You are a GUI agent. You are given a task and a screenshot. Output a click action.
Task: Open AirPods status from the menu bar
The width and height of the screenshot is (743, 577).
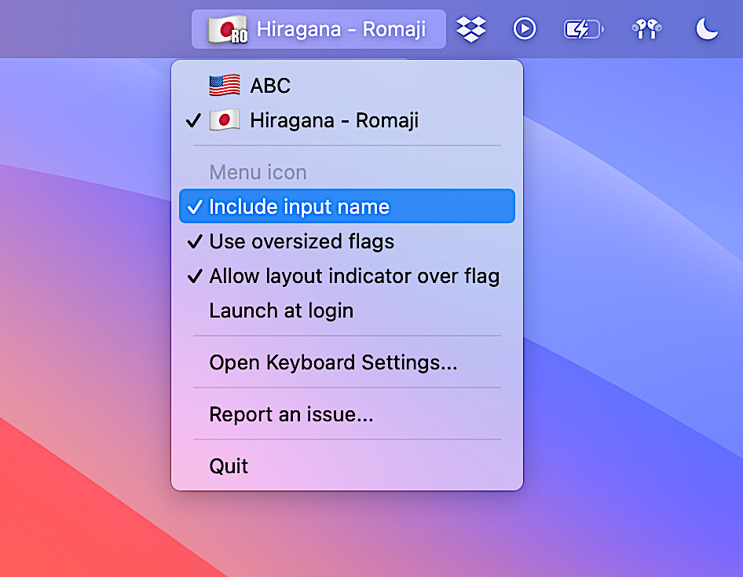(x=645, y=28)
